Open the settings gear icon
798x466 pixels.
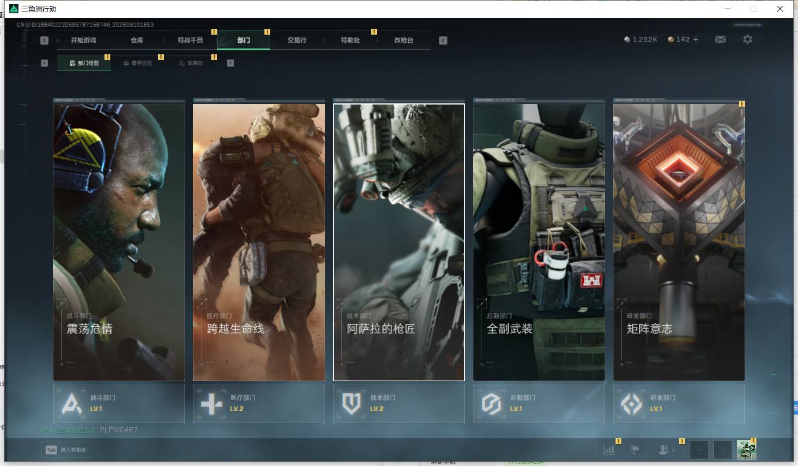coord(748,39)
